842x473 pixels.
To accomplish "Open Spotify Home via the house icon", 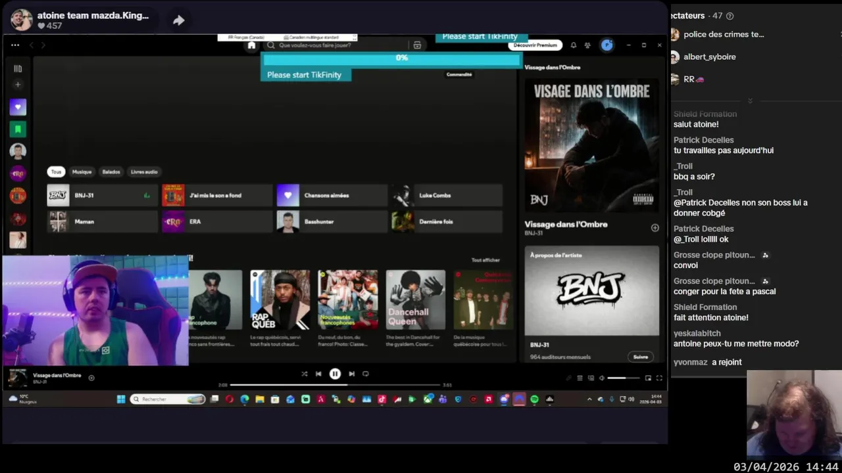I will (x=251, y=45).
